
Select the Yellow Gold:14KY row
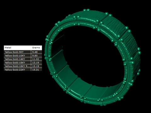coord(23,59)
